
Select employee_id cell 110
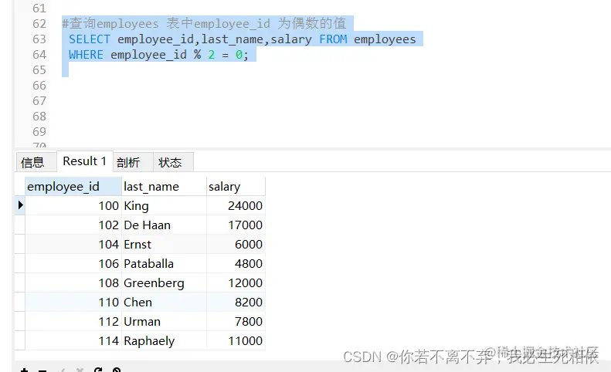pos(73,302)
